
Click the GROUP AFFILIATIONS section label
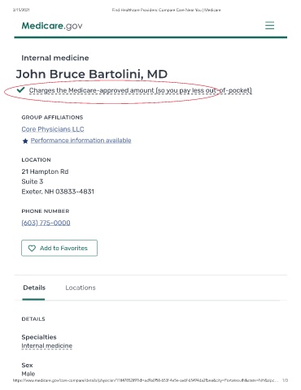pos(52,117)
